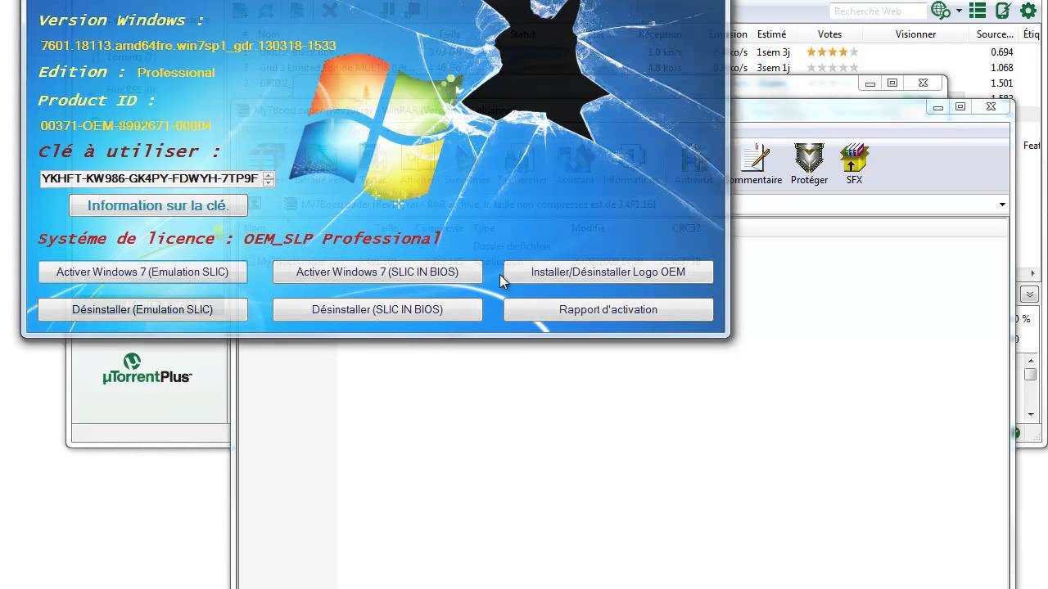Click Désinstaller (Emulation SLIC) button
The height and width of the screenshot is (589, 1048).
click(142, 309)
